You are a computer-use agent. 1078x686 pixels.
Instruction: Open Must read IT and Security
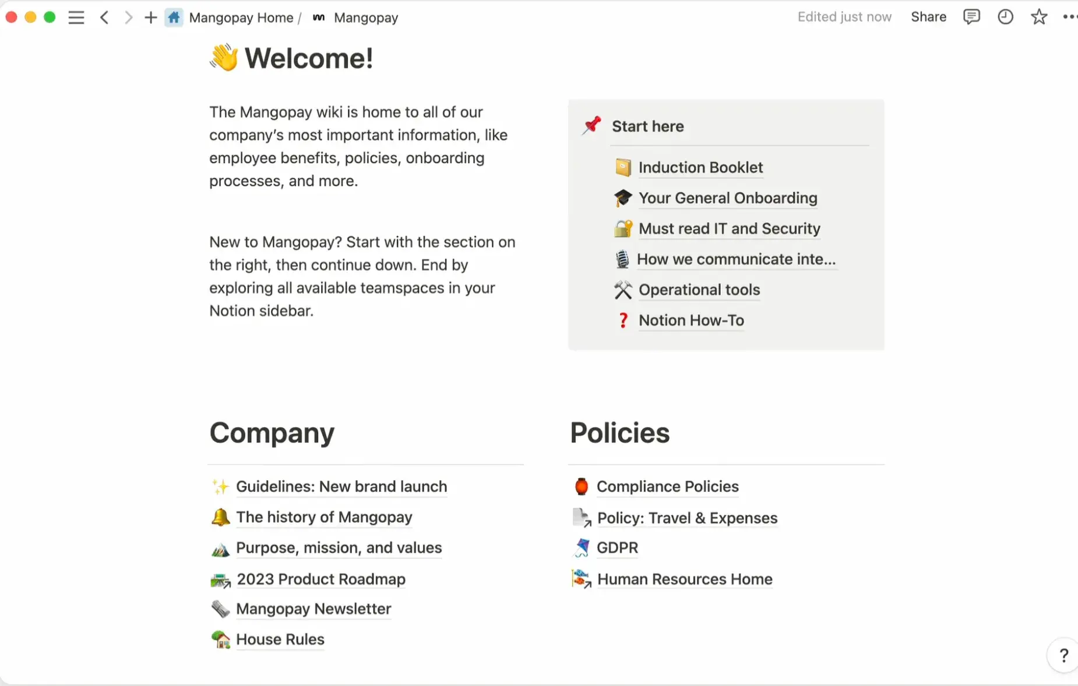click(x=729, y=229)
